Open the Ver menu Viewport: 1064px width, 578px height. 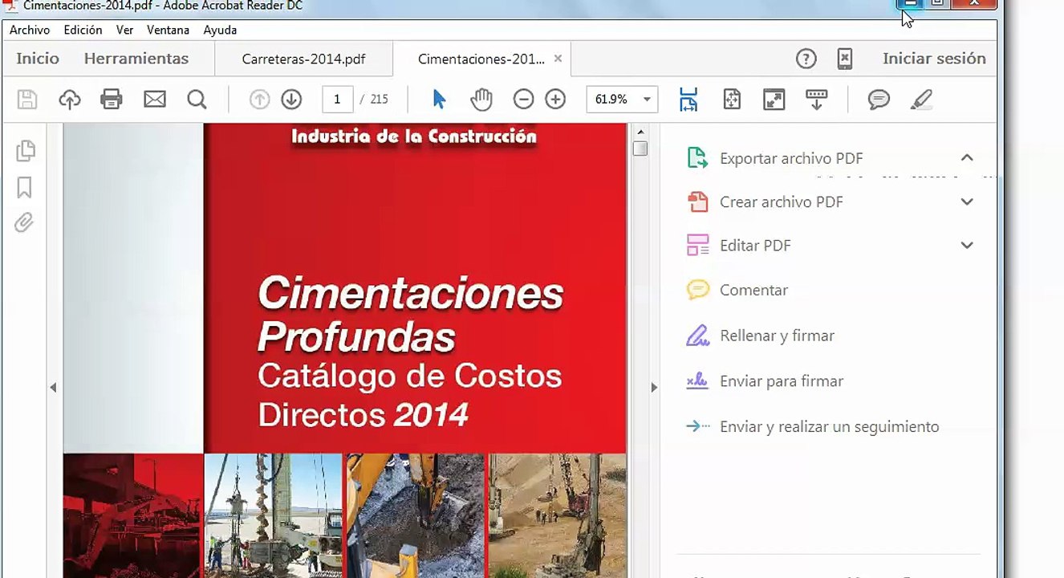point(124,30)
